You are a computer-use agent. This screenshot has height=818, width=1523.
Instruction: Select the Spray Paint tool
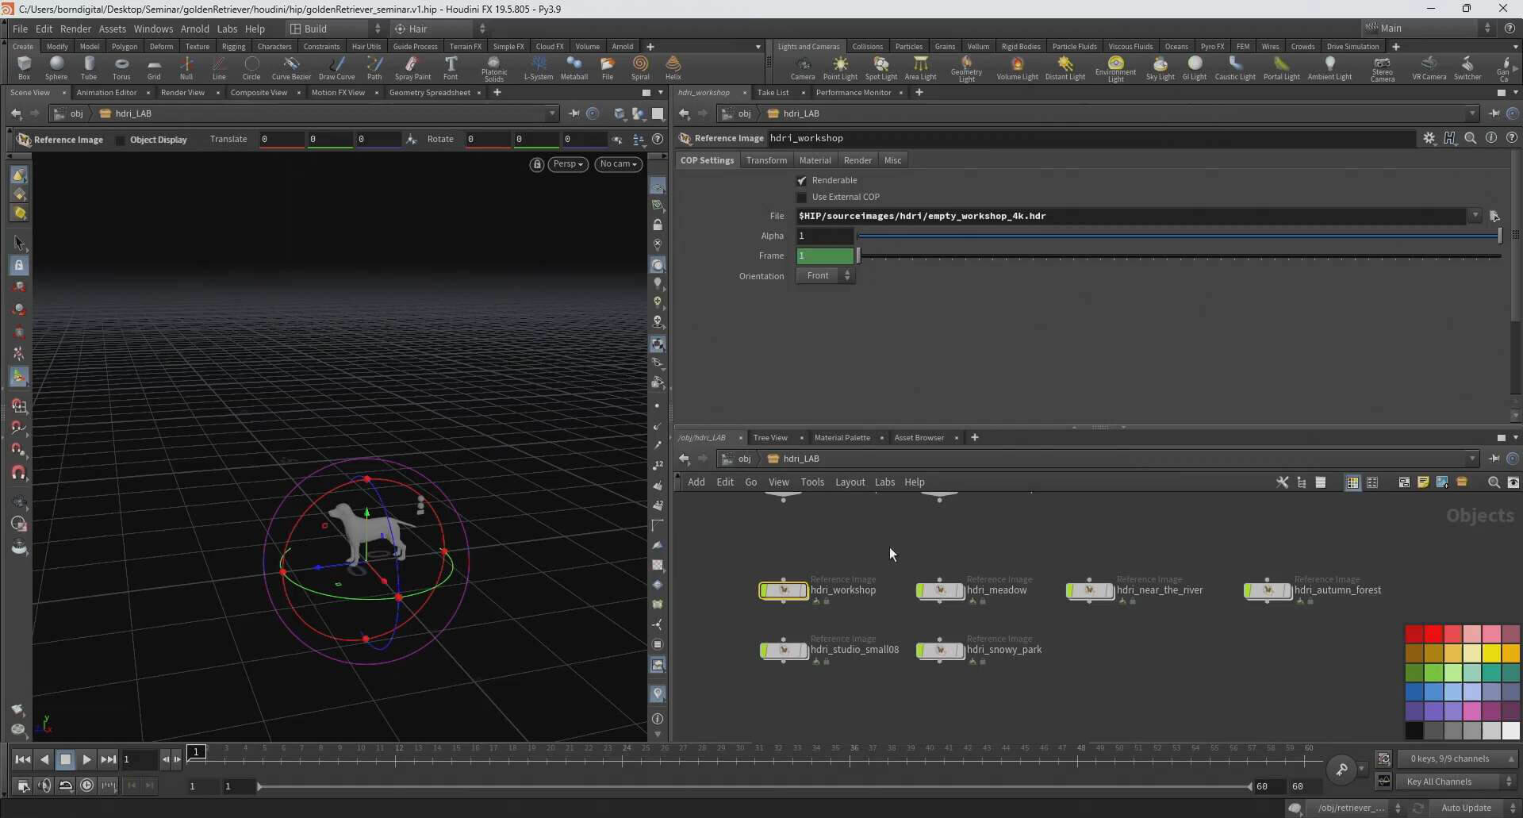412,67
